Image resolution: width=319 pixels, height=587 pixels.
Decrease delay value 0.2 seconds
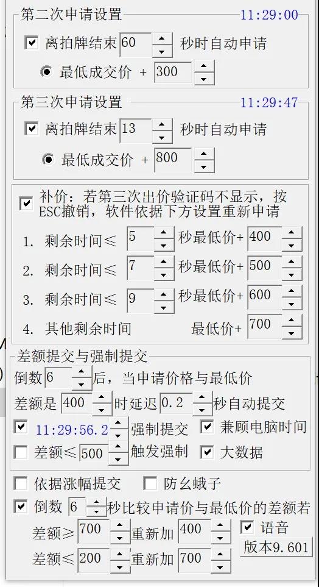[202, 410]
